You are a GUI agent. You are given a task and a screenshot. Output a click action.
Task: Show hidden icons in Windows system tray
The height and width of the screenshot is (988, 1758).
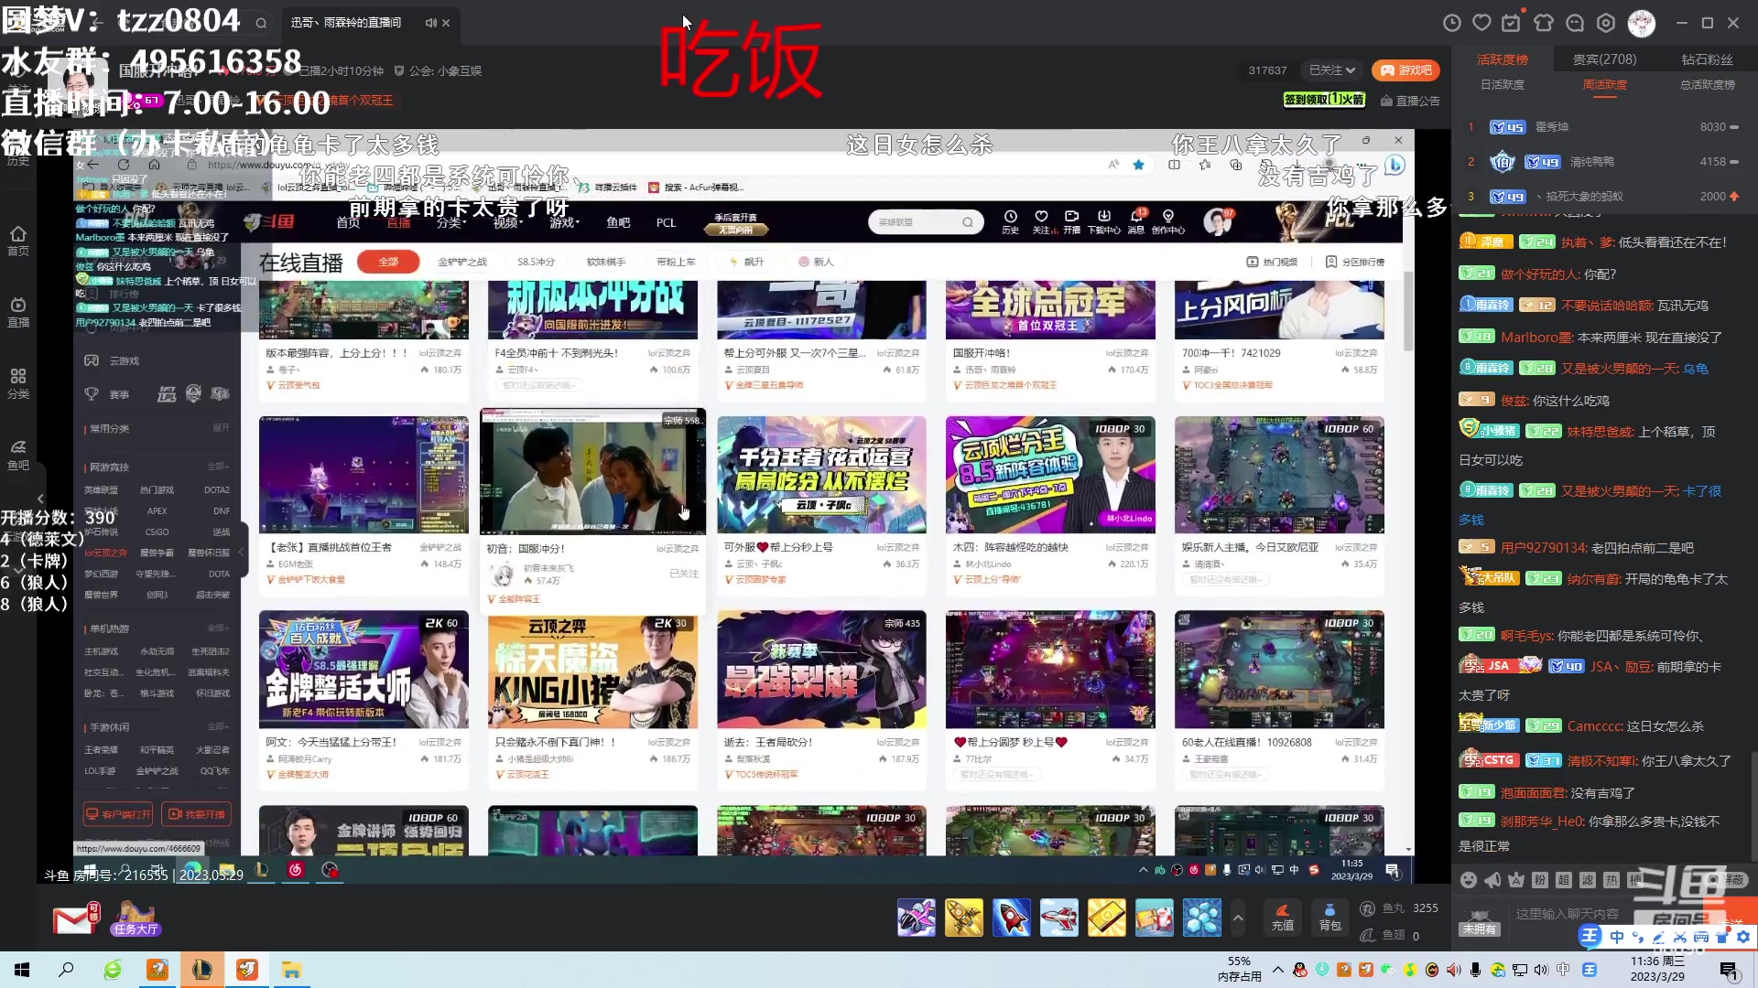(x=1278, y=969)
